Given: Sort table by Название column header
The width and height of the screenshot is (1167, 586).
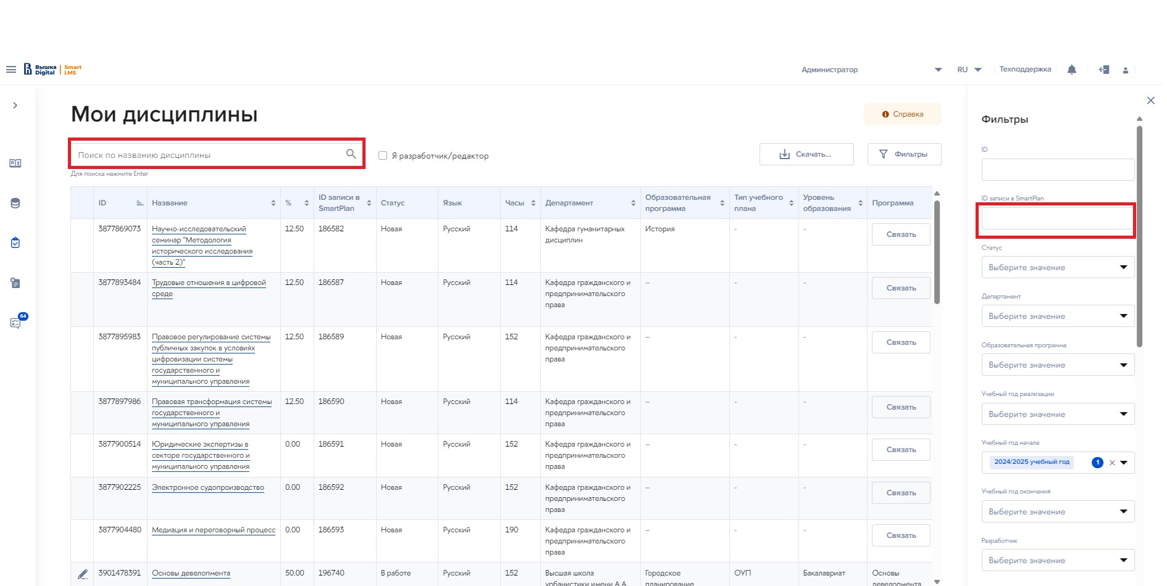Looking at the screenshot, I should click(170, 203).
